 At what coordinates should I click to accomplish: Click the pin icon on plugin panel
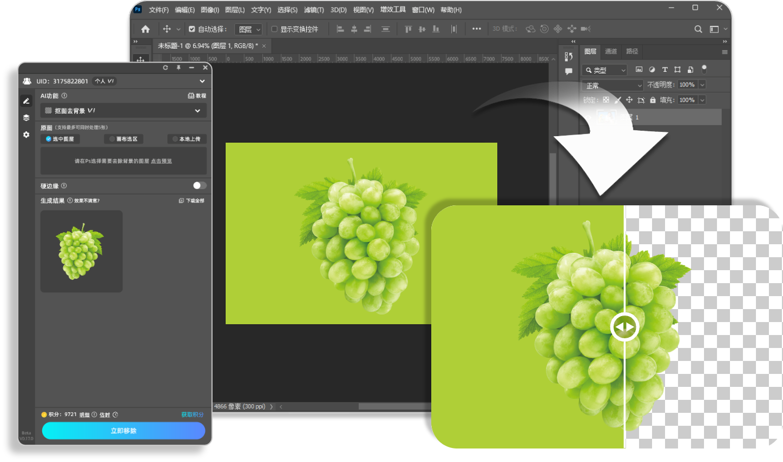click(179, 68)
